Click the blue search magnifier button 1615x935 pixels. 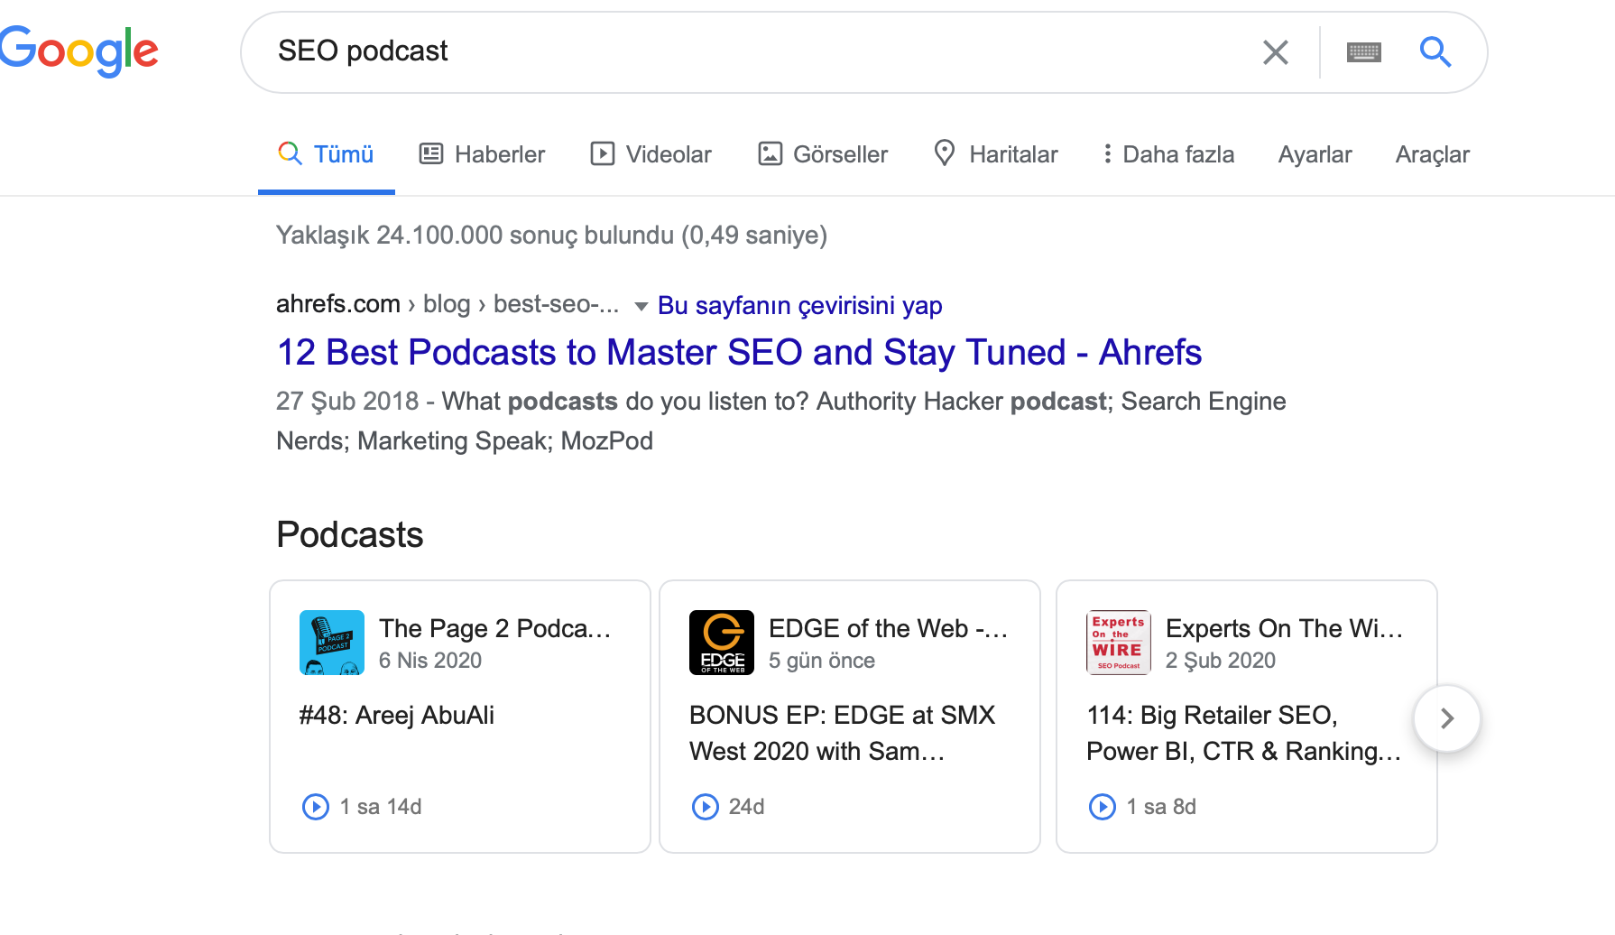click(x=1435, y=52)
